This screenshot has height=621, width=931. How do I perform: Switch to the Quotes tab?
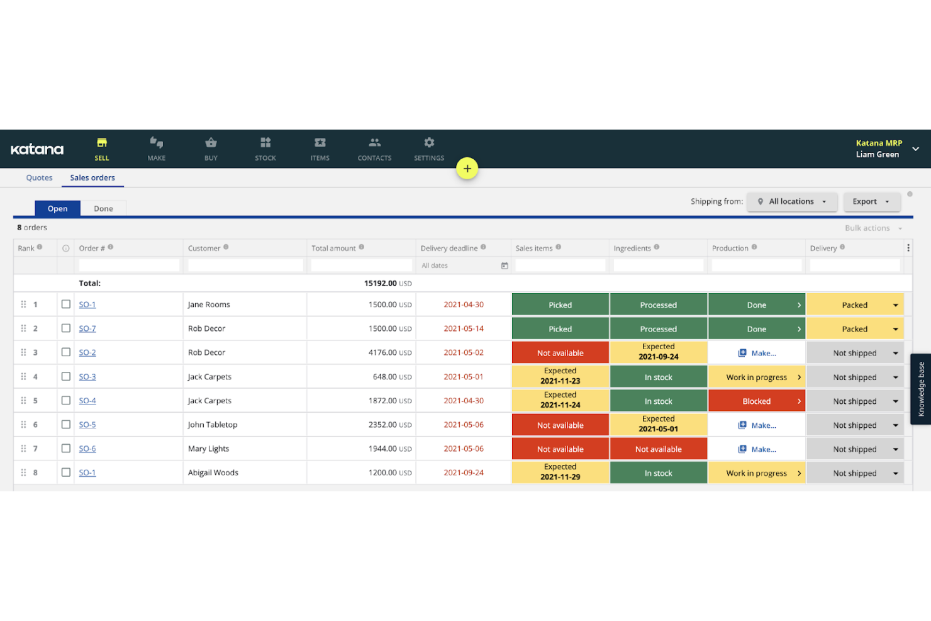pyautogui.click(x=39, y=178)
